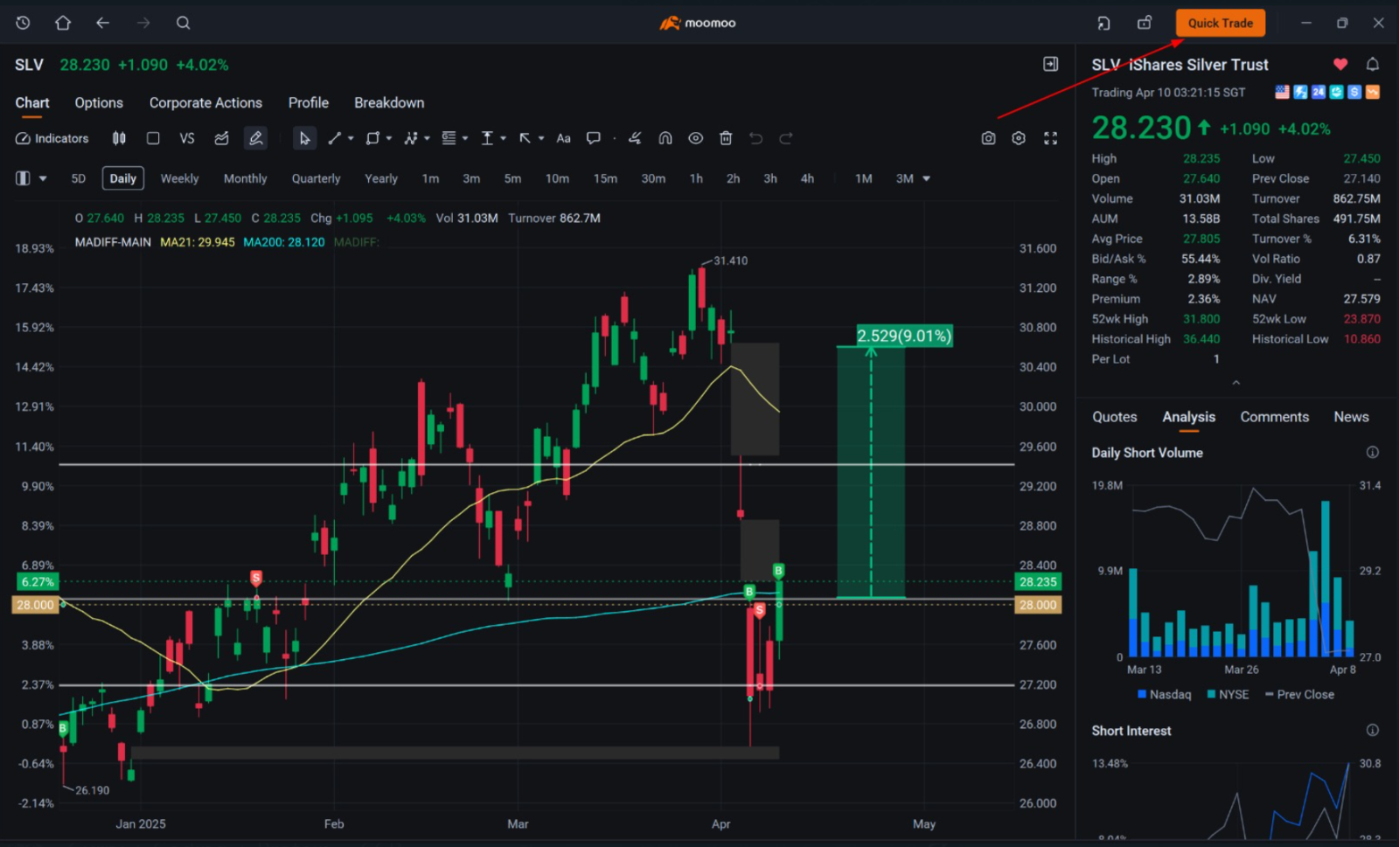Expand chart to fullscreen
The image size is (1399, 847).
pos(1051,138)
